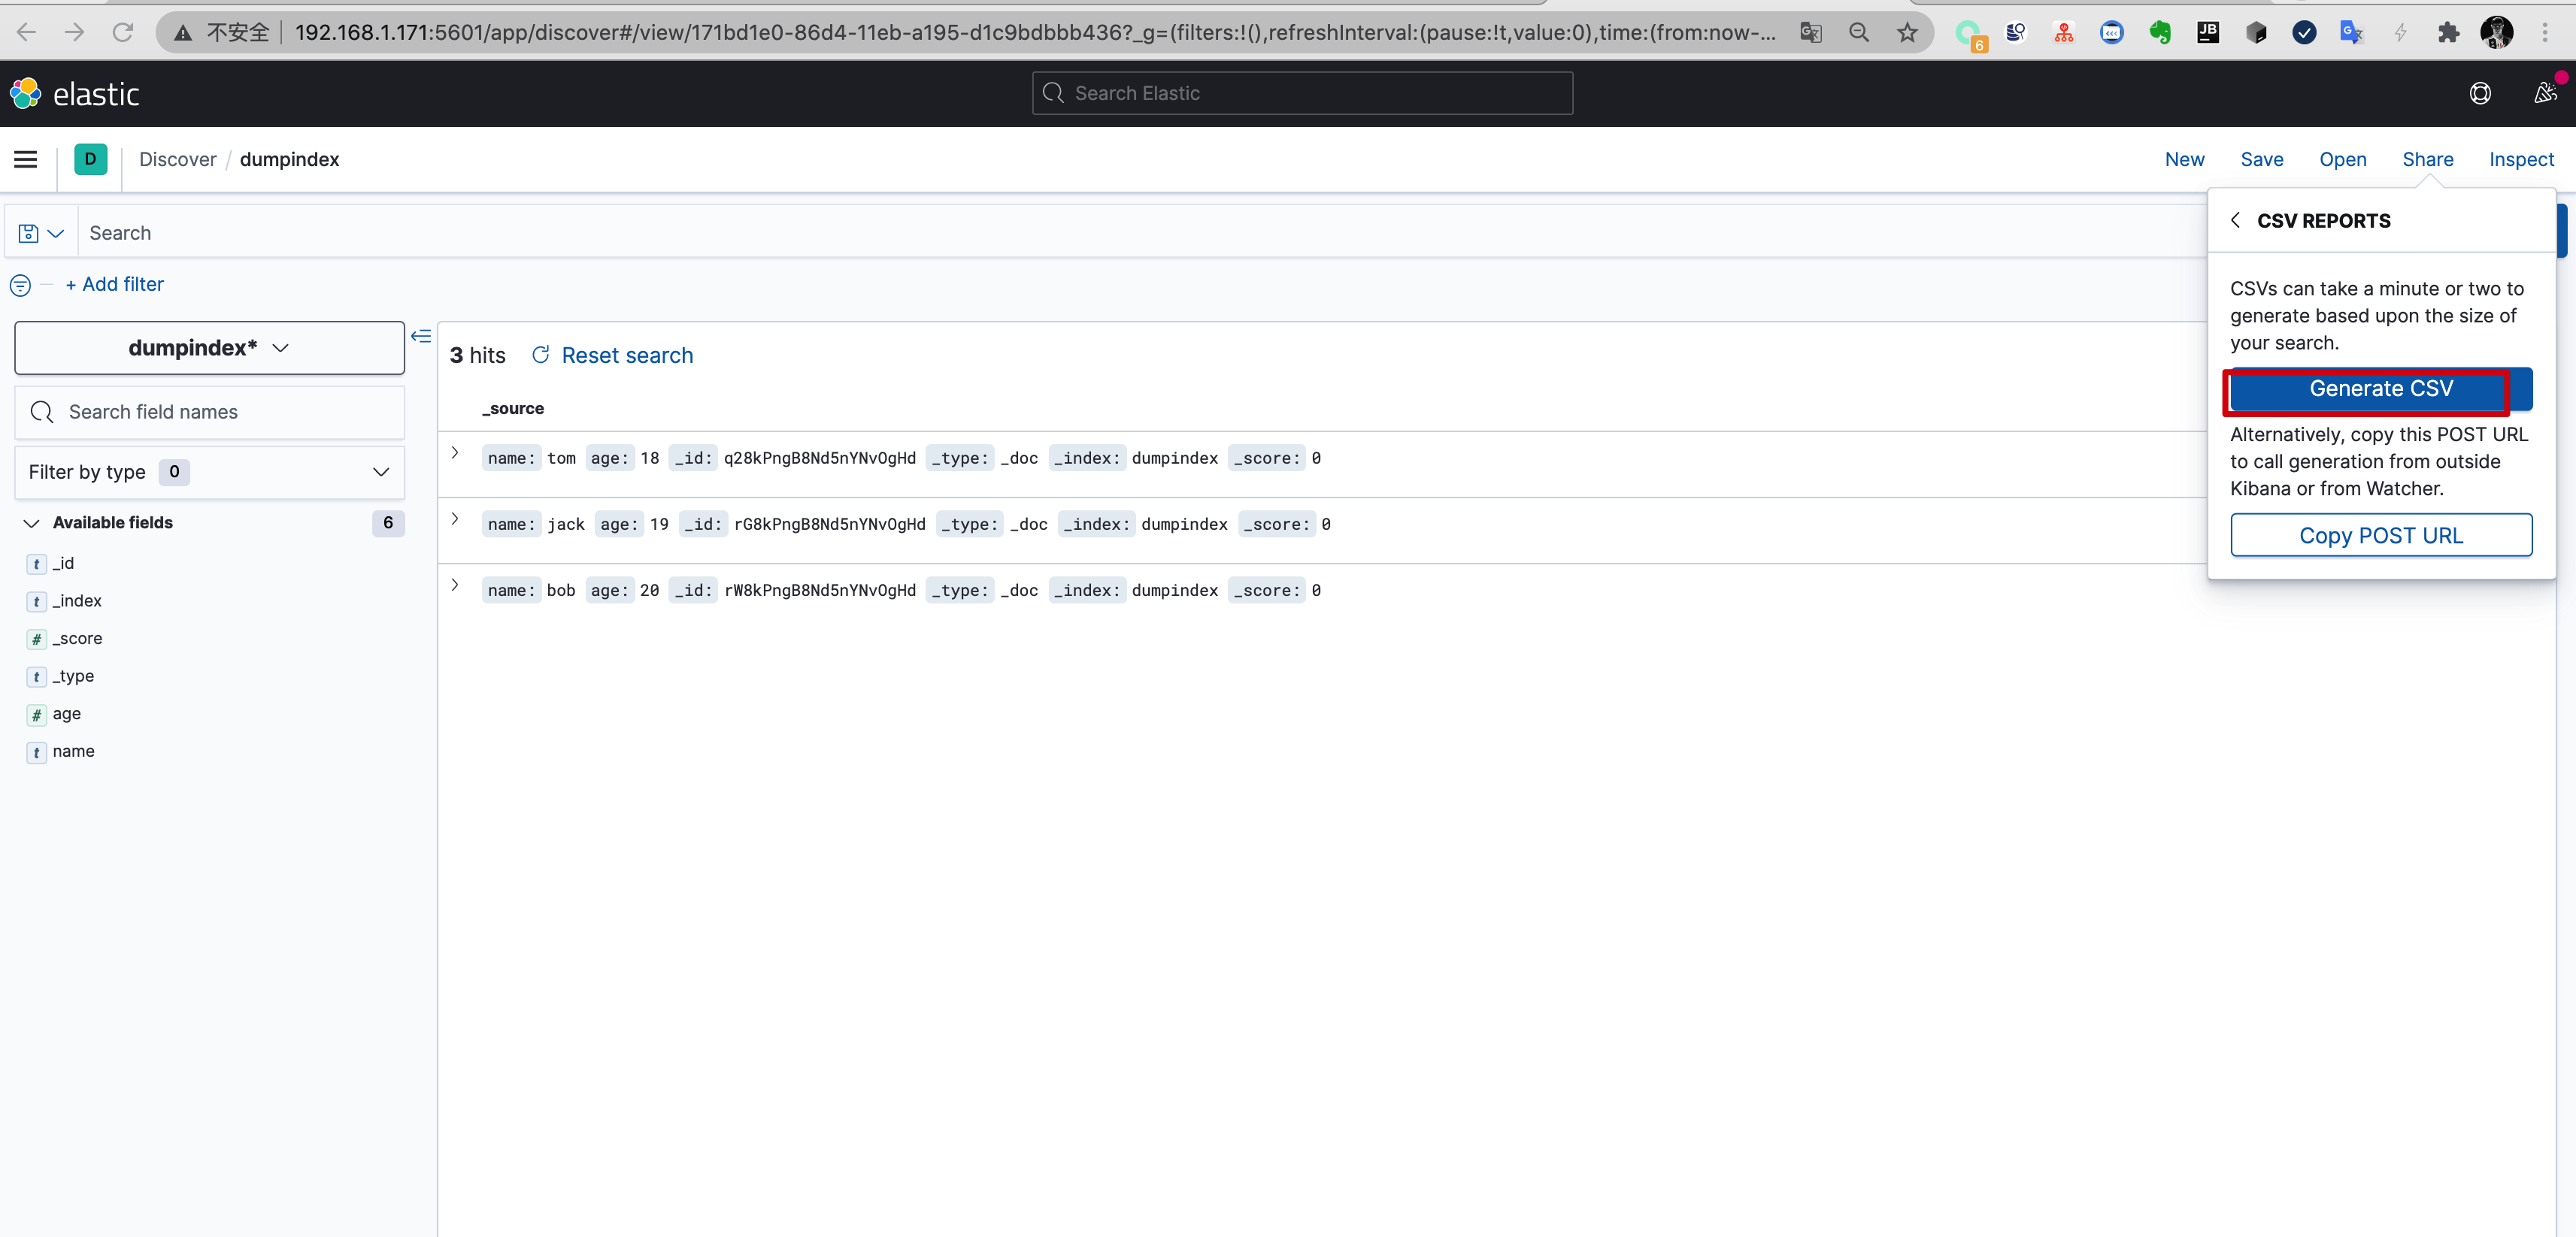The width and height of the screenshot is (2576, 1237).
Task: Open the filter settings icon beside Add filter
Action: click(19, 285)
